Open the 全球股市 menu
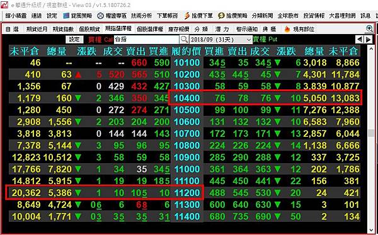This screenshot has height=235, width=378. point(288,16)
